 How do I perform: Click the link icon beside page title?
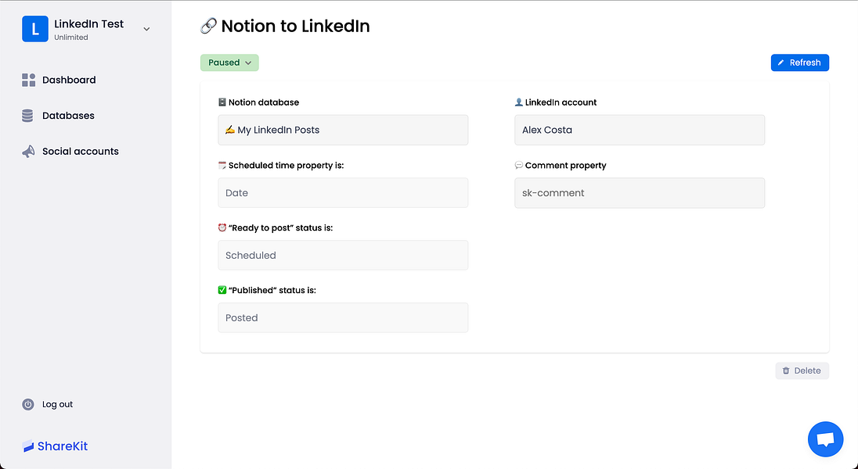(x=208, y=27)
